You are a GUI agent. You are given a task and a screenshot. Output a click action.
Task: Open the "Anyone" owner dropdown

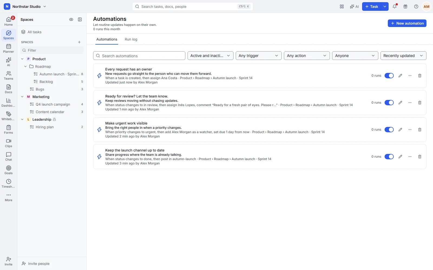coord(355,56)
